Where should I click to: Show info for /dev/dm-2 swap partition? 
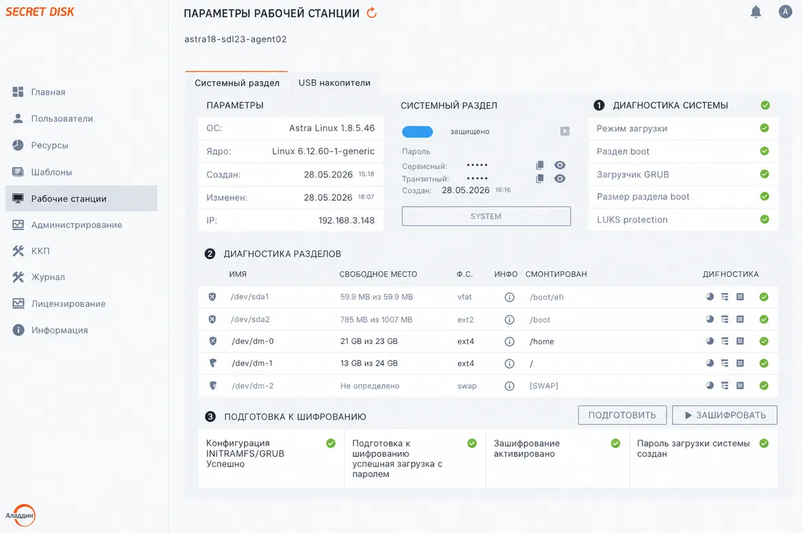509,386
